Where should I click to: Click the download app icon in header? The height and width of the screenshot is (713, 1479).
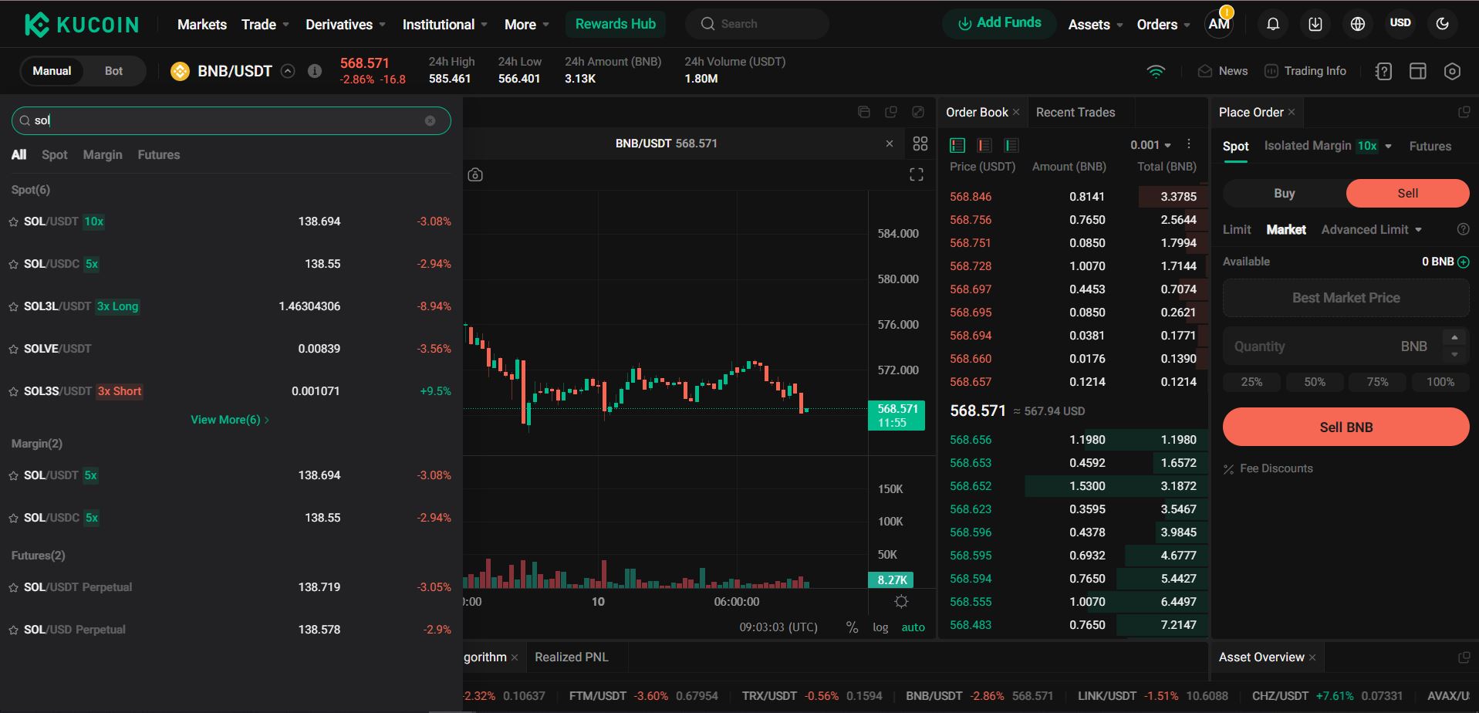[x=1315, y=24]
